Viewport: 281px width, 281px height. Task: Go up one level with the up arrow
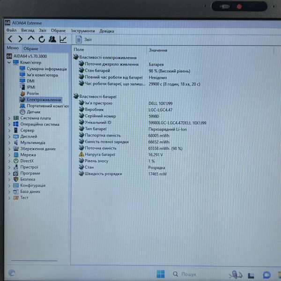point(31,38)
